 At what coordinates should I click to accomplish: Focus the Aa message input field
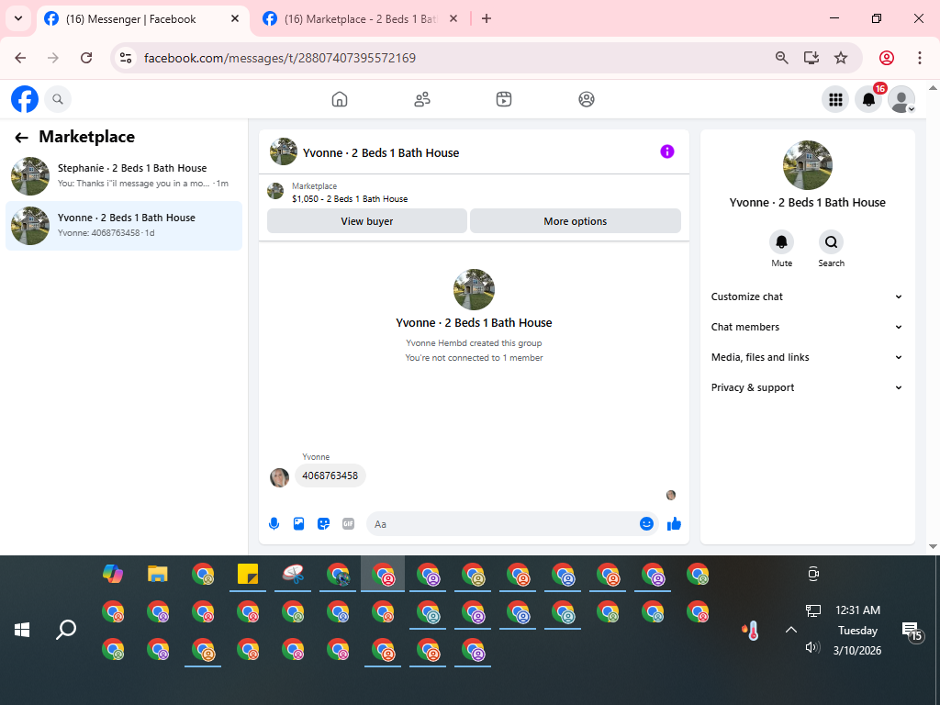(x=502, y=524)
